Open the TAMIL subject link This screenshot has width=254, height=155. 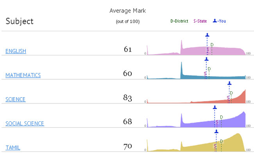pos(13,148)
